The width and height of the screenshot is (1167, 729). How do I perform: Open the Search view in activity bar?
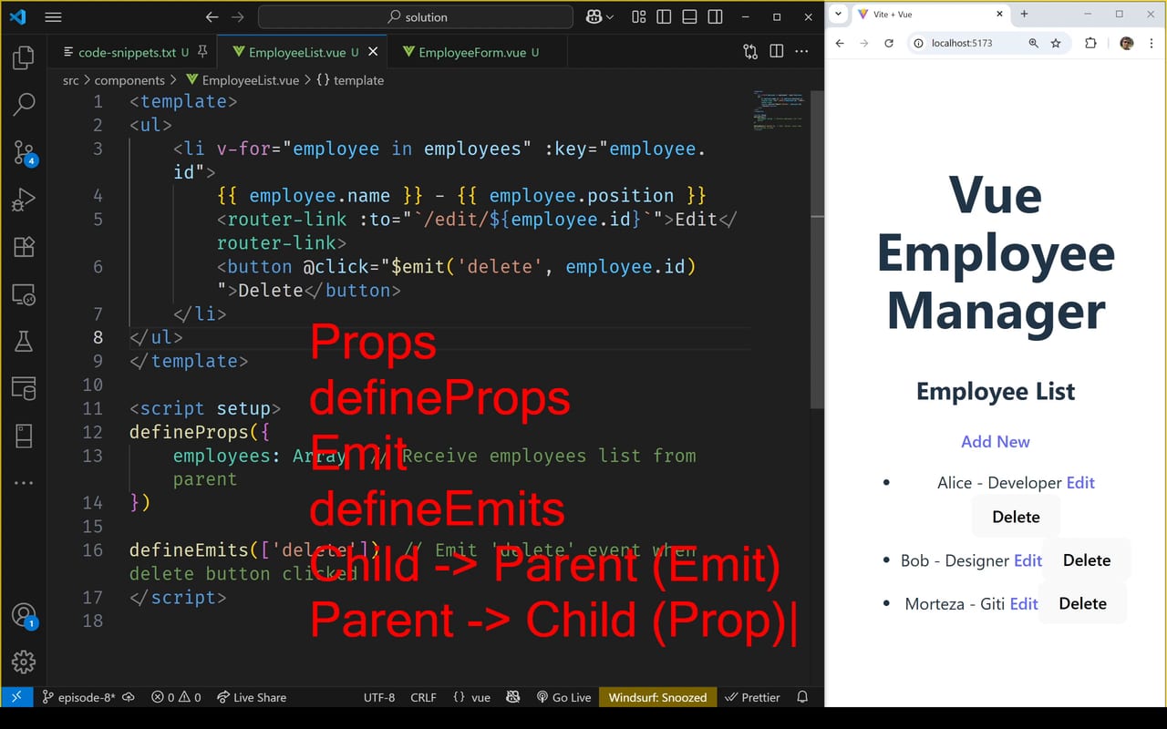tap(24, 104)
